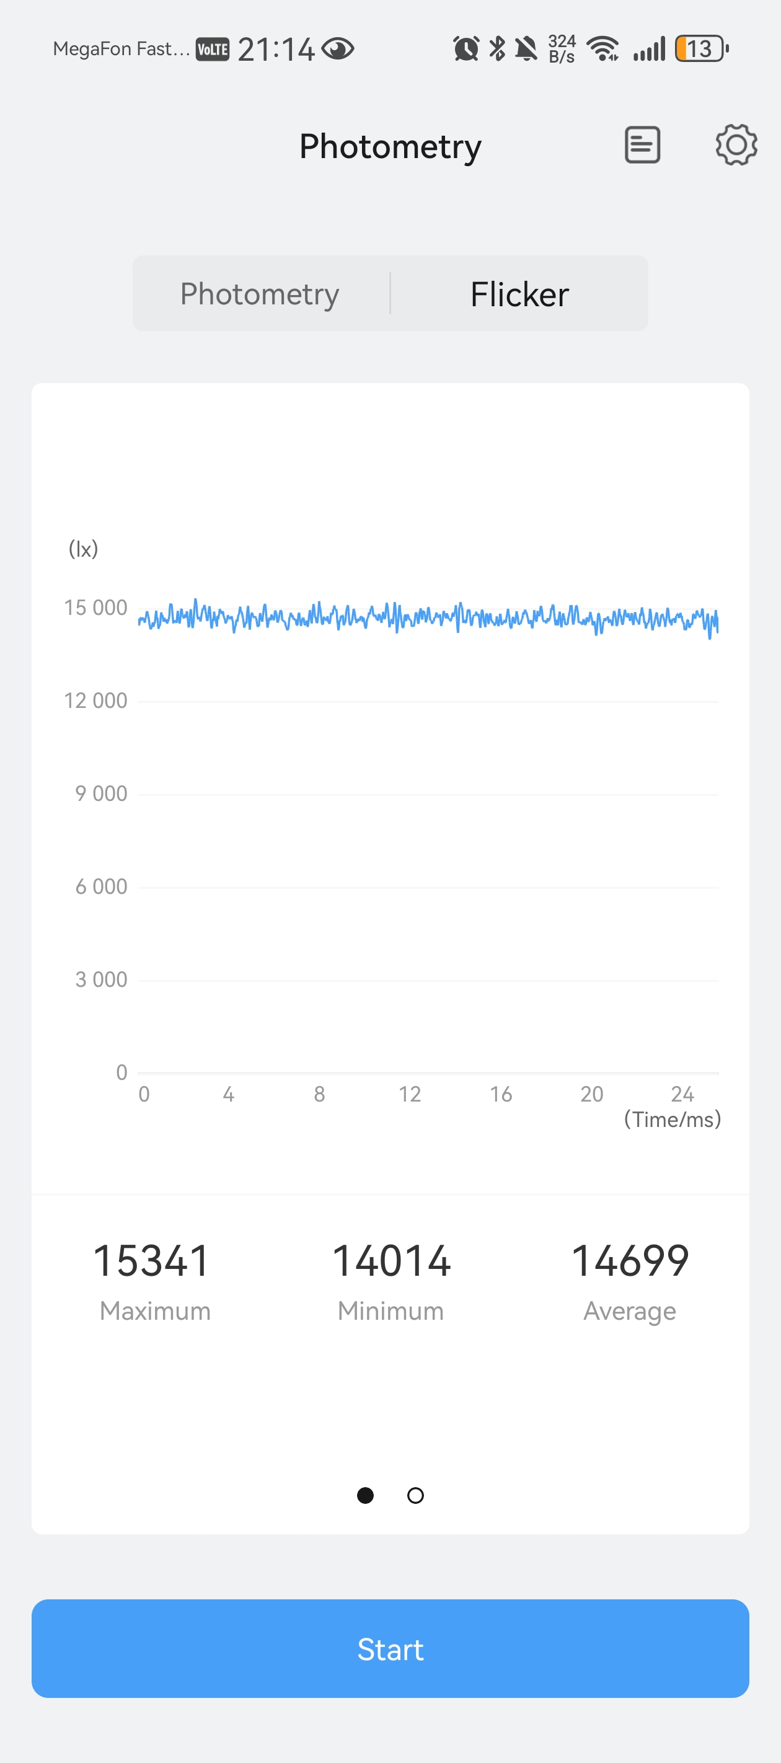The image size is (781, 1763).
Task: Tap the Minimum value 14014
Action: [391, 1261]
